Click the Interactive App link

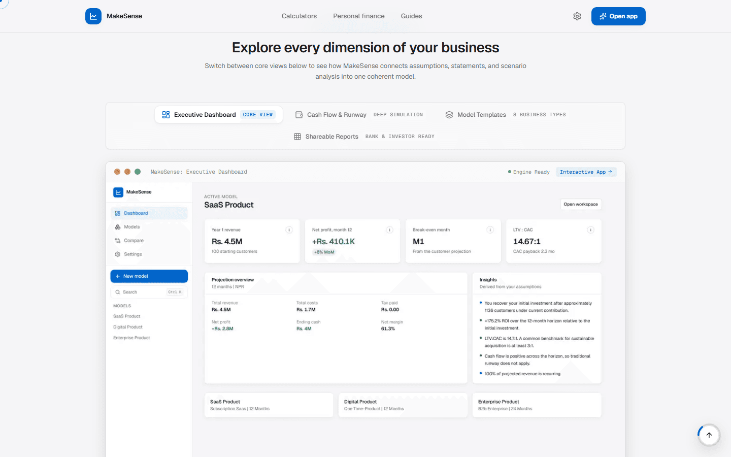[x=586, y=172]
